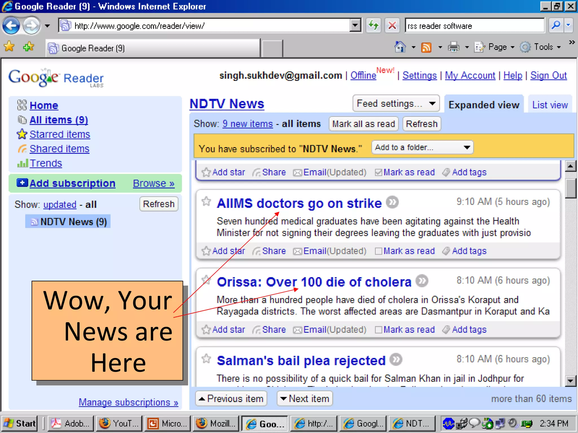Click the rss reader software search box
This screenshot has width=578, height=433.
tap(475, 26)
